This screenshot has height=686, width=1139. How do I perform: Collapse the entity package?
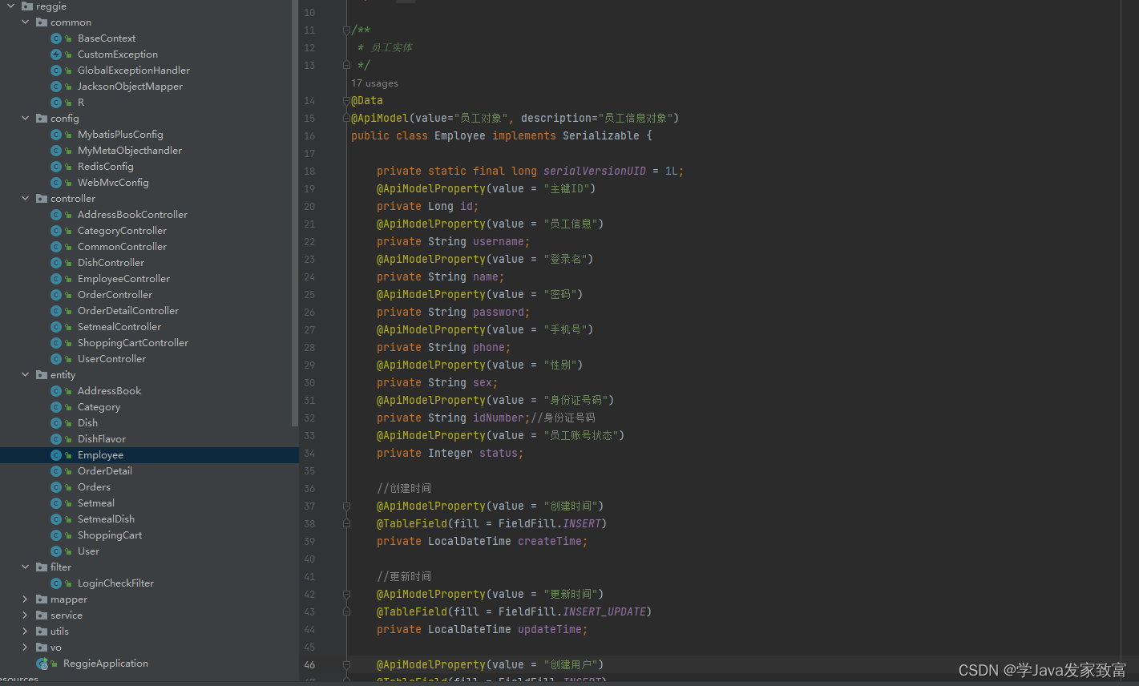coord(26,375)
